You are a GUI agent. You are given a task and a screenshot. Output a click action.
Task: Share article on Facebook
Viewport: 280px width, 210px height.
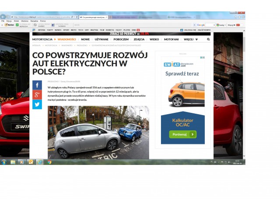coord(37,85)
